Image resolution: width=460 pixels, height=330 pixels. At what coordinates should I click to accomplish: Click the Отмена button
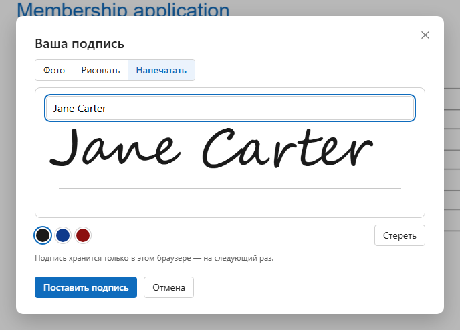click(168, 287)
